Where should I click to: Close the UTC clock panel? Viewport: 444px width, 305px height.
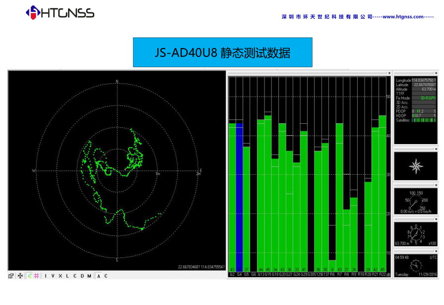click(x=436, y=252)
